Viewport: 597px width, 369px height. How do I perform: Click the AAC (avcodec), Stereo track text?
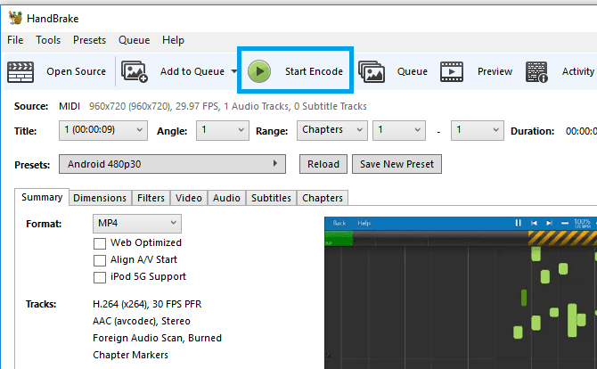point(142,321)
